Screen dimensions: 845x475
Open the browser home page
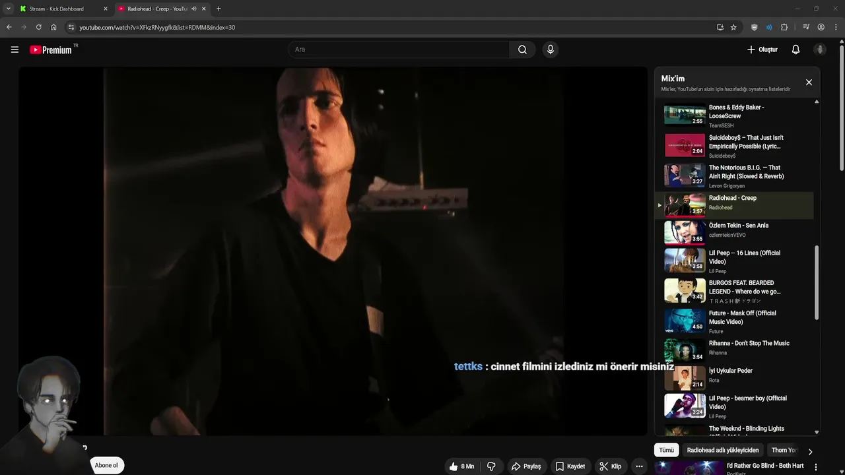(53, 27)
